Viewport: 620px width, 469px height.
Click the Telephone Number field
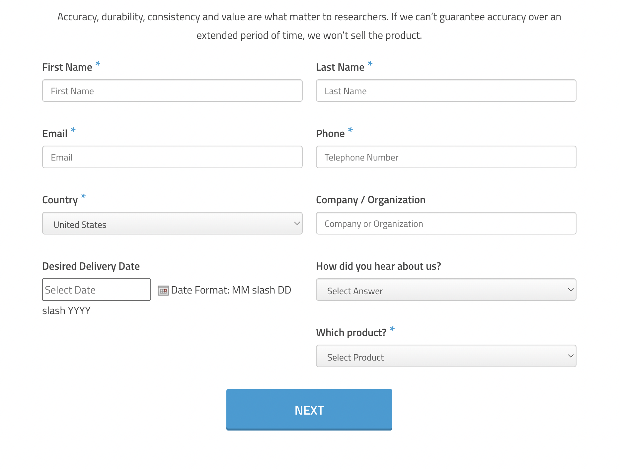[446, 157]
